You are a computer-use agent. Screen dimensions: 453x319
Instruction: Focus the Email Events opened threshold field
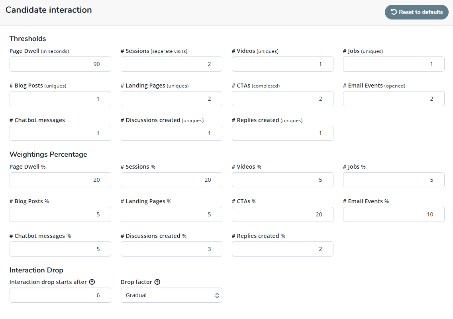[x=393, y=99]
